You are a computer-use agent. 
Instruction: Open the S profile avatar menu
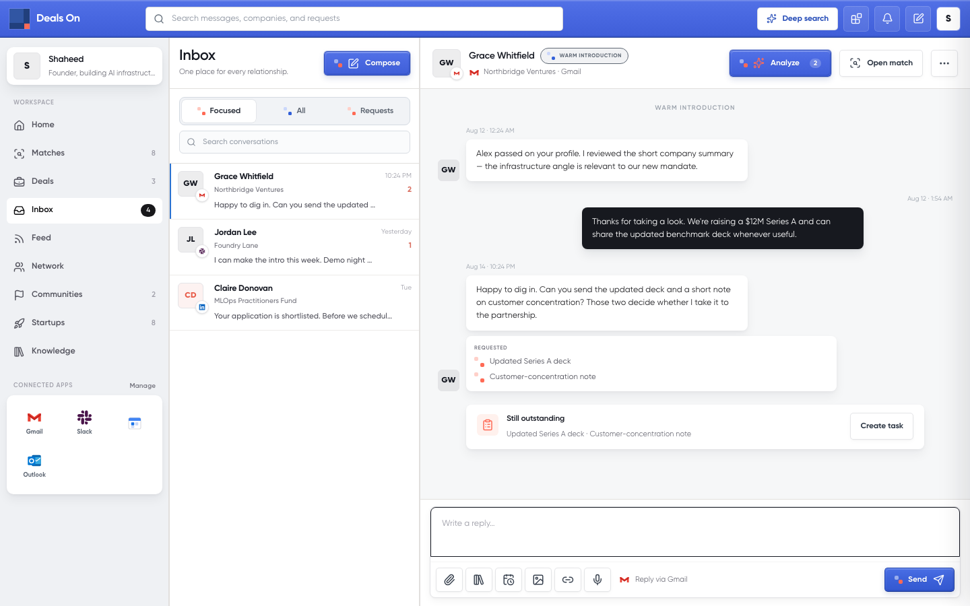[948, 19]
